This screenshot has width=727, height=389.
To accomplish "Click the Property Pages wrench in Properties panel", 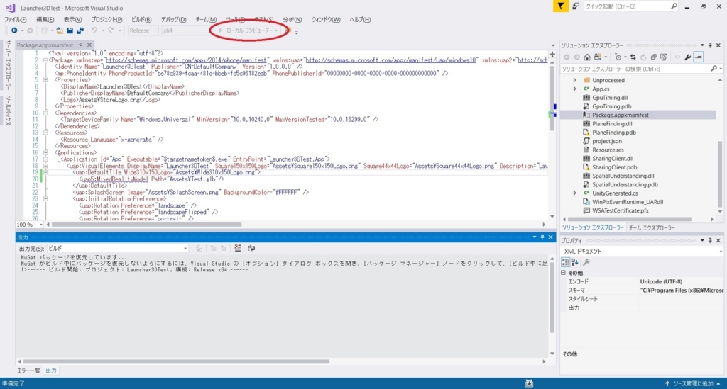I will coord(586,262).
